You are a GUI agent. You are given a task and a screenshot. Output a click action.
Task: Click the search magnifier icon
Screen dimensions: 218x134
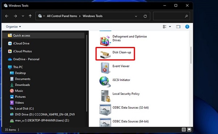coord(186,16)
